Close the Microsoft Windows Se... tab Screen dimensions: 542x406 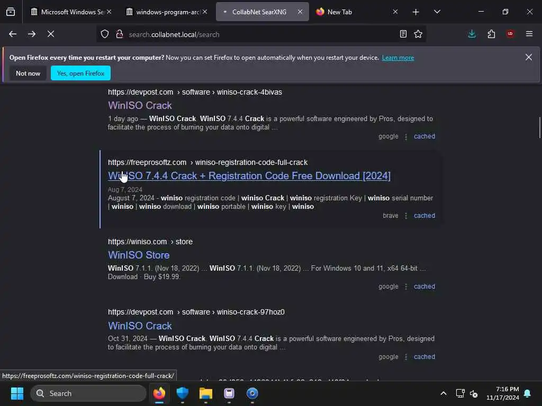[x=109, y=12]
